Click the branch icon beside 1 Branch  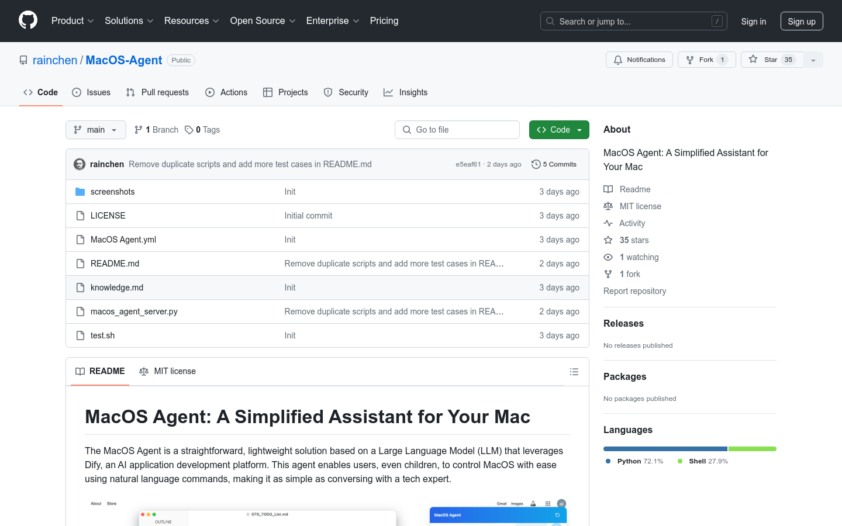139,130
